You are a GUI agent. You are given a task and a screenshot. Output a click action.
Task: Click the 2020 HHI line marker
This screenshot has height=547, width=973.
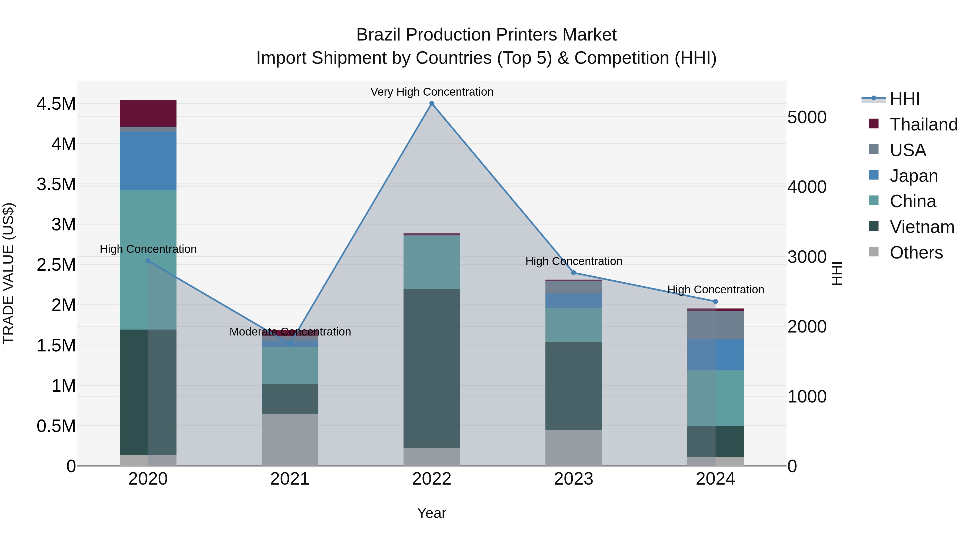click(x=148, y=261)
